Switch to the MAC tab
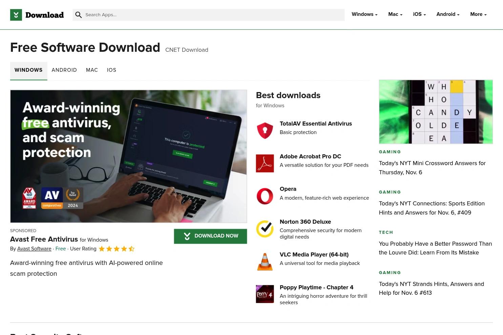The width and height of the screenshot is (503, 335). [92, 70]
